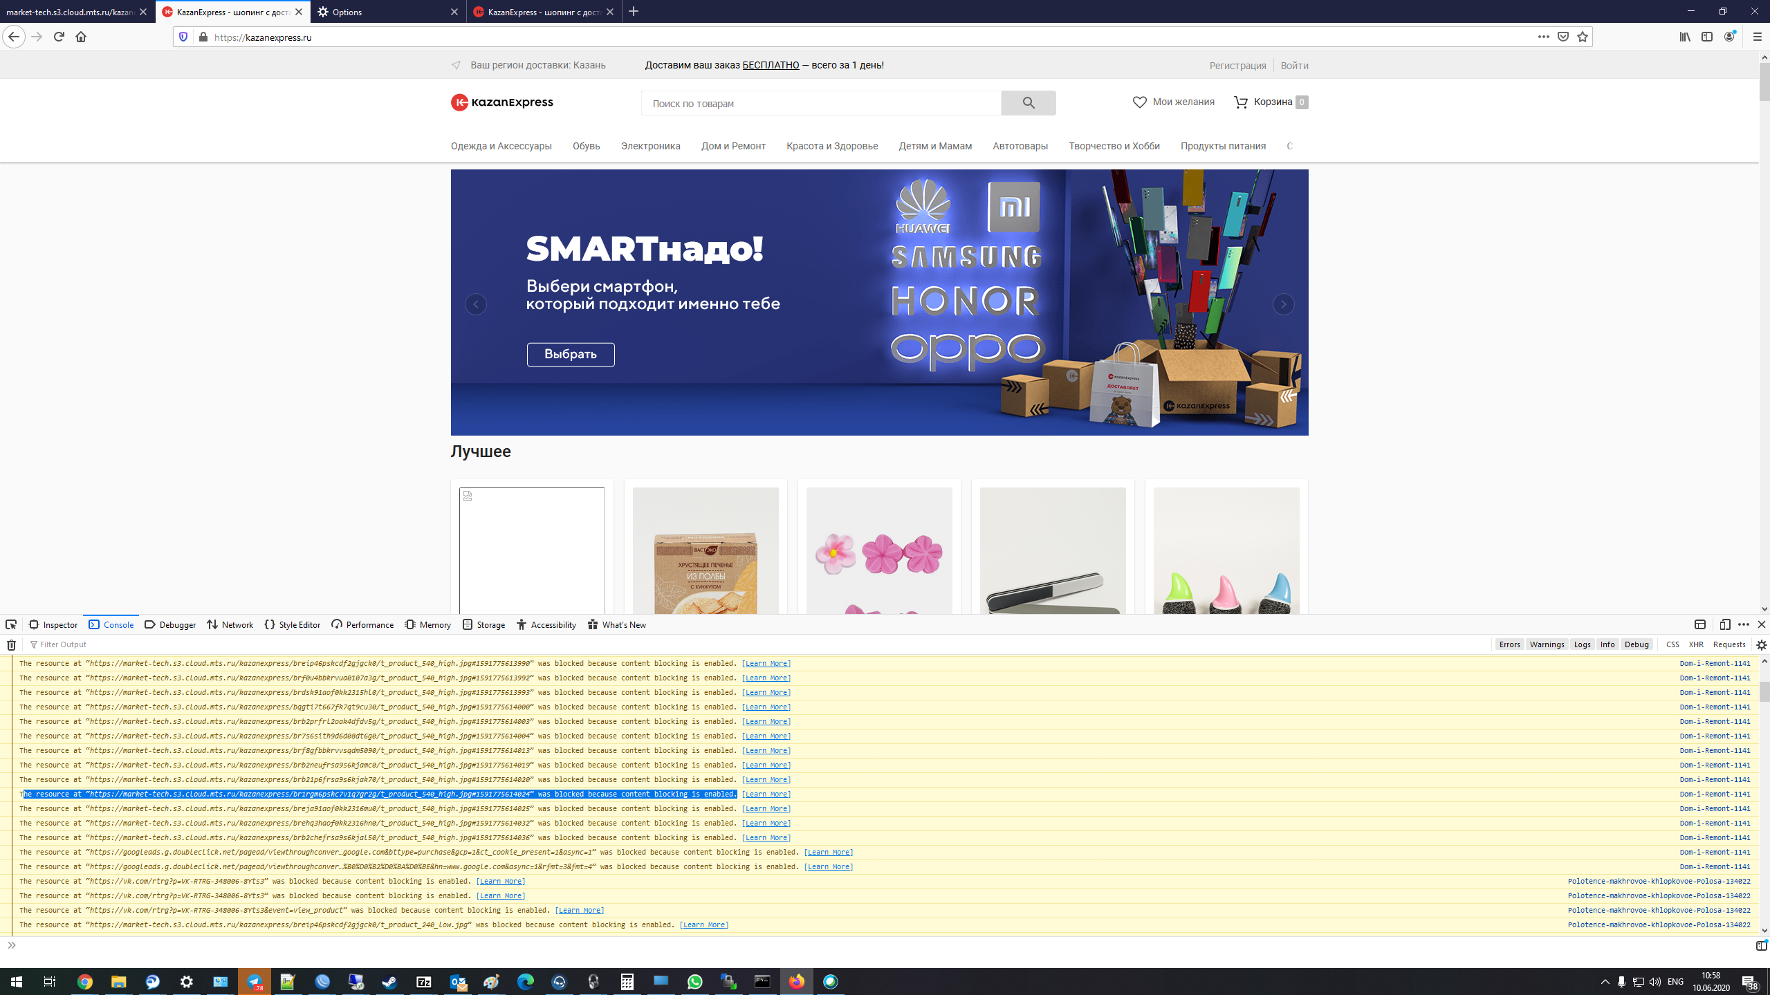Select an iframe as target document
1770x995 pixels.
click(1700, 624)
